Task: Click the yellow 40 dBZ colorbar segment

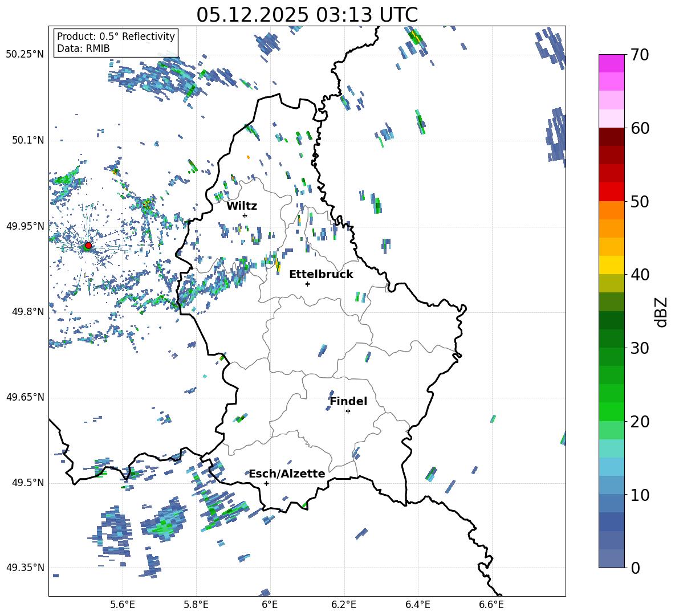Action: 611,265
